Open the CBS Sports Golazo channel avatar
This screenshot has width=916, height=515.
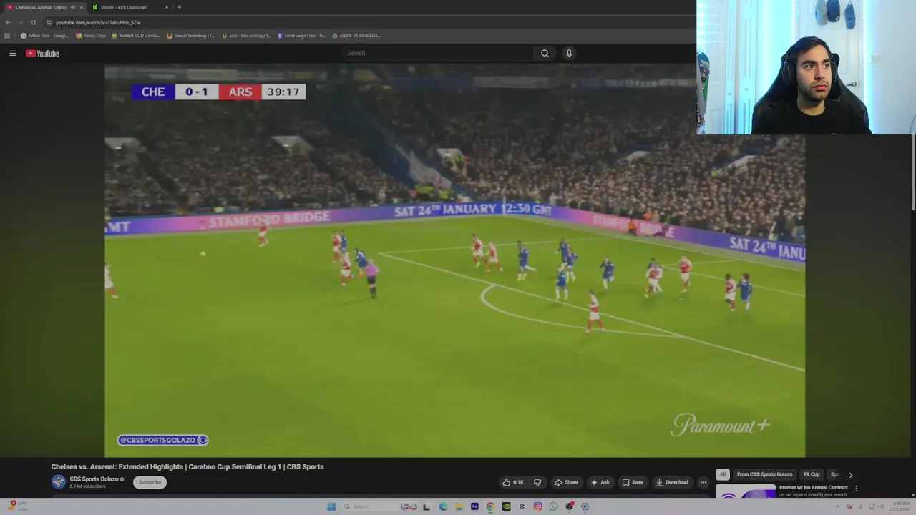[59, 482]
